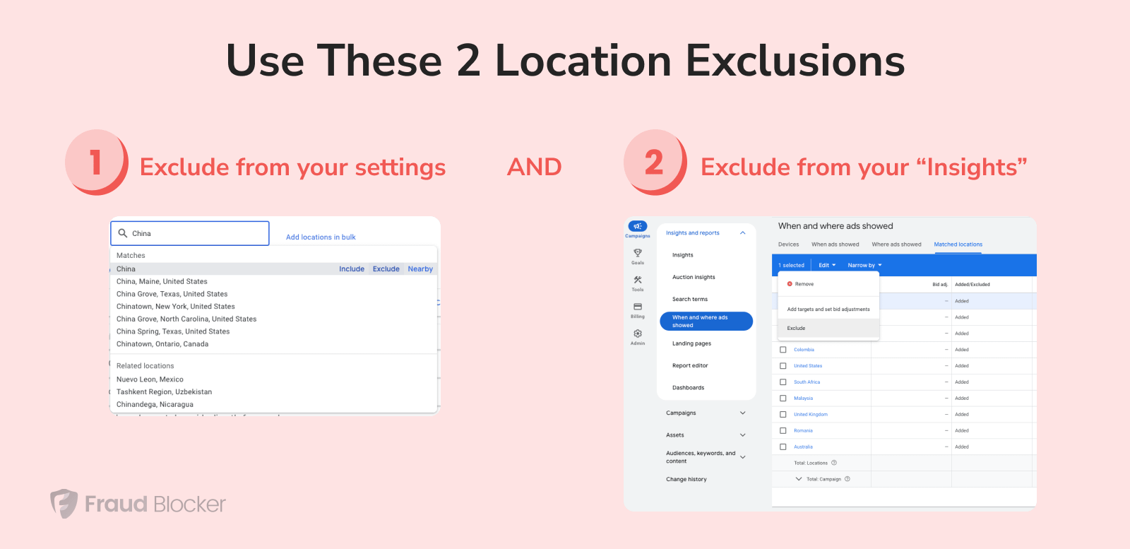Open the Tools wrench icon
This screenshot has width=1130, height=549.
coord(637,281)
